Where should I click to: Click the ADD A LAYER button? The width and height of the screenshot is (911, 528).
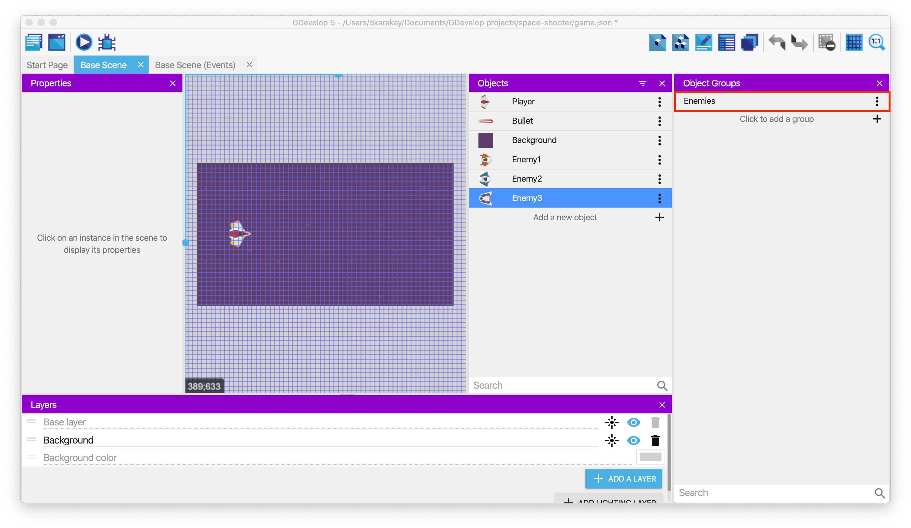(x=624, y=479)
